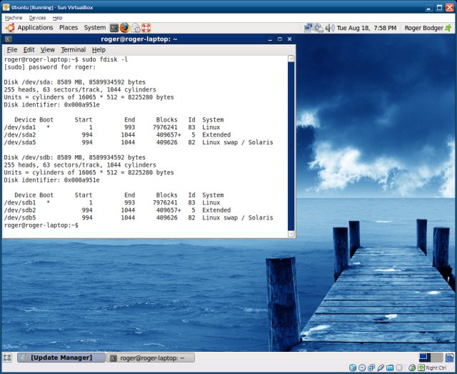Open the trash icon in bottom panel

[448, 357]
